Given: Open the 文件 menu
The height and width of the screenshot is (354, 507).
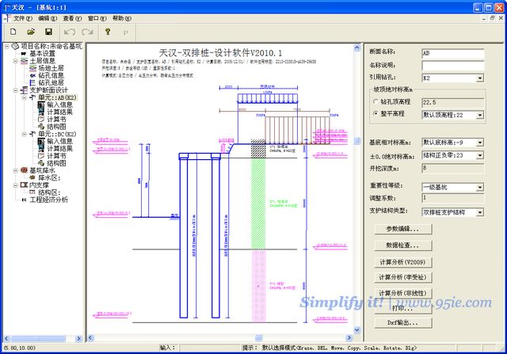Looking at the screenshot, I should [x=20, y=17].
